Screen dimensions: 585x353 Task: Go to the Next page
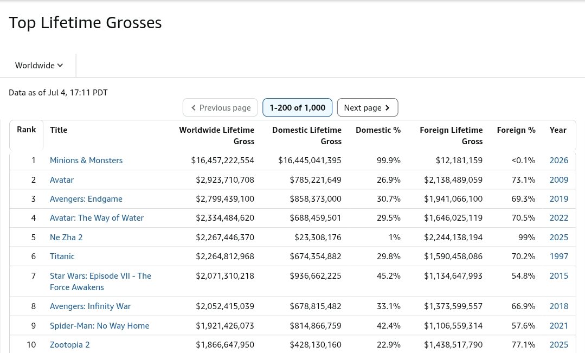[x=368, y=107]
